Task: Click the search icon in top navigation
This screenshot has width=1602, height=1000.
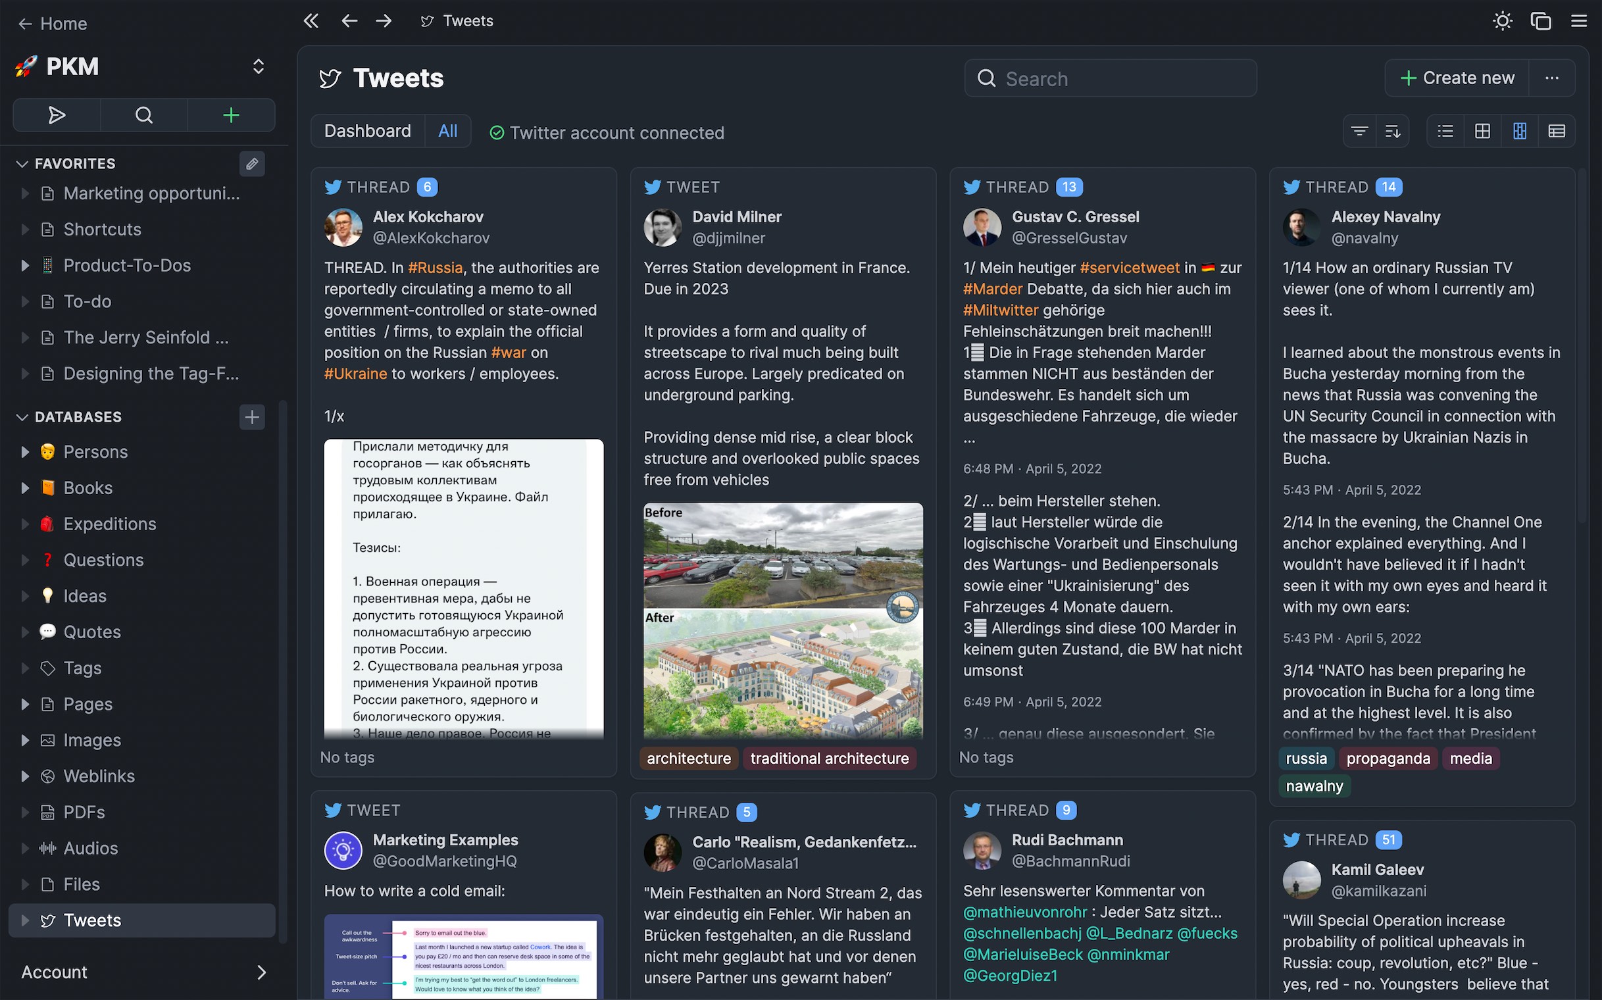Action: click(x=143, y=114)
